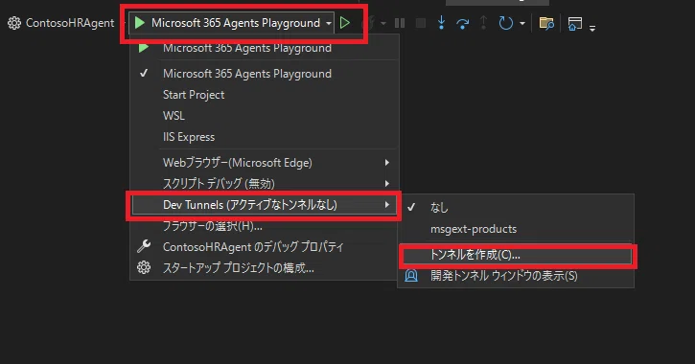Screen dimensions: 695x364
Task: Select なし tunnel option
Action: [516, 207]
